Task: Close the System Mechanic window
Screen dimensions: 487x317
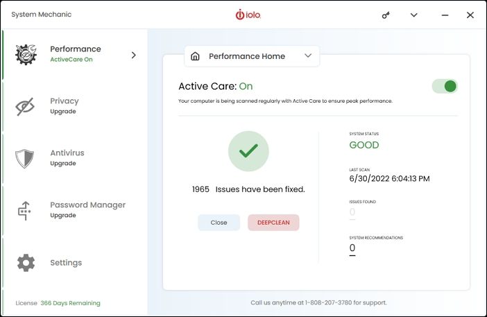Action: click(470, 15)
